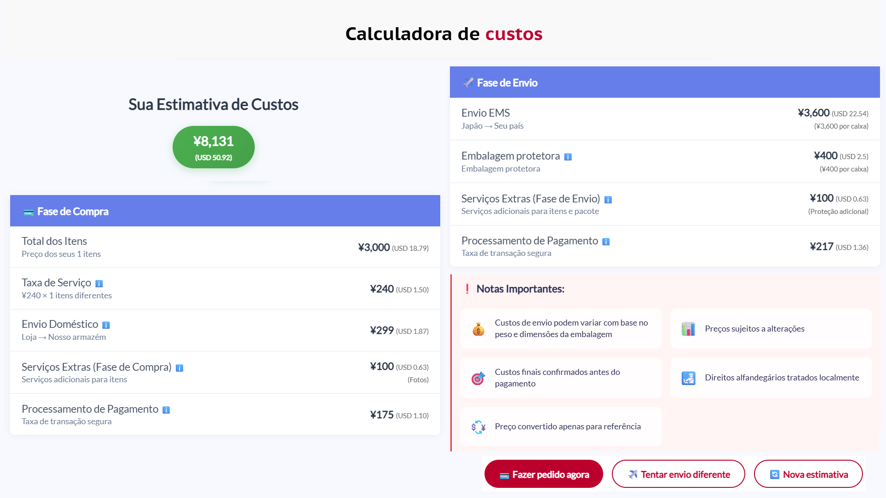Screen dimensions: 886x498
Task: Select Nova estimativa to recalculate
Action: (x=808, y=474)
